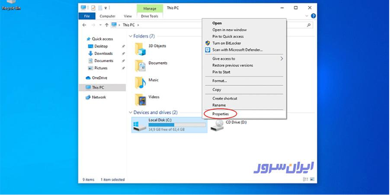The height and width of the screenshot is (195, 390).
Task: Click the BitLocker shield icon in context menu
Action: pos(208,43)
